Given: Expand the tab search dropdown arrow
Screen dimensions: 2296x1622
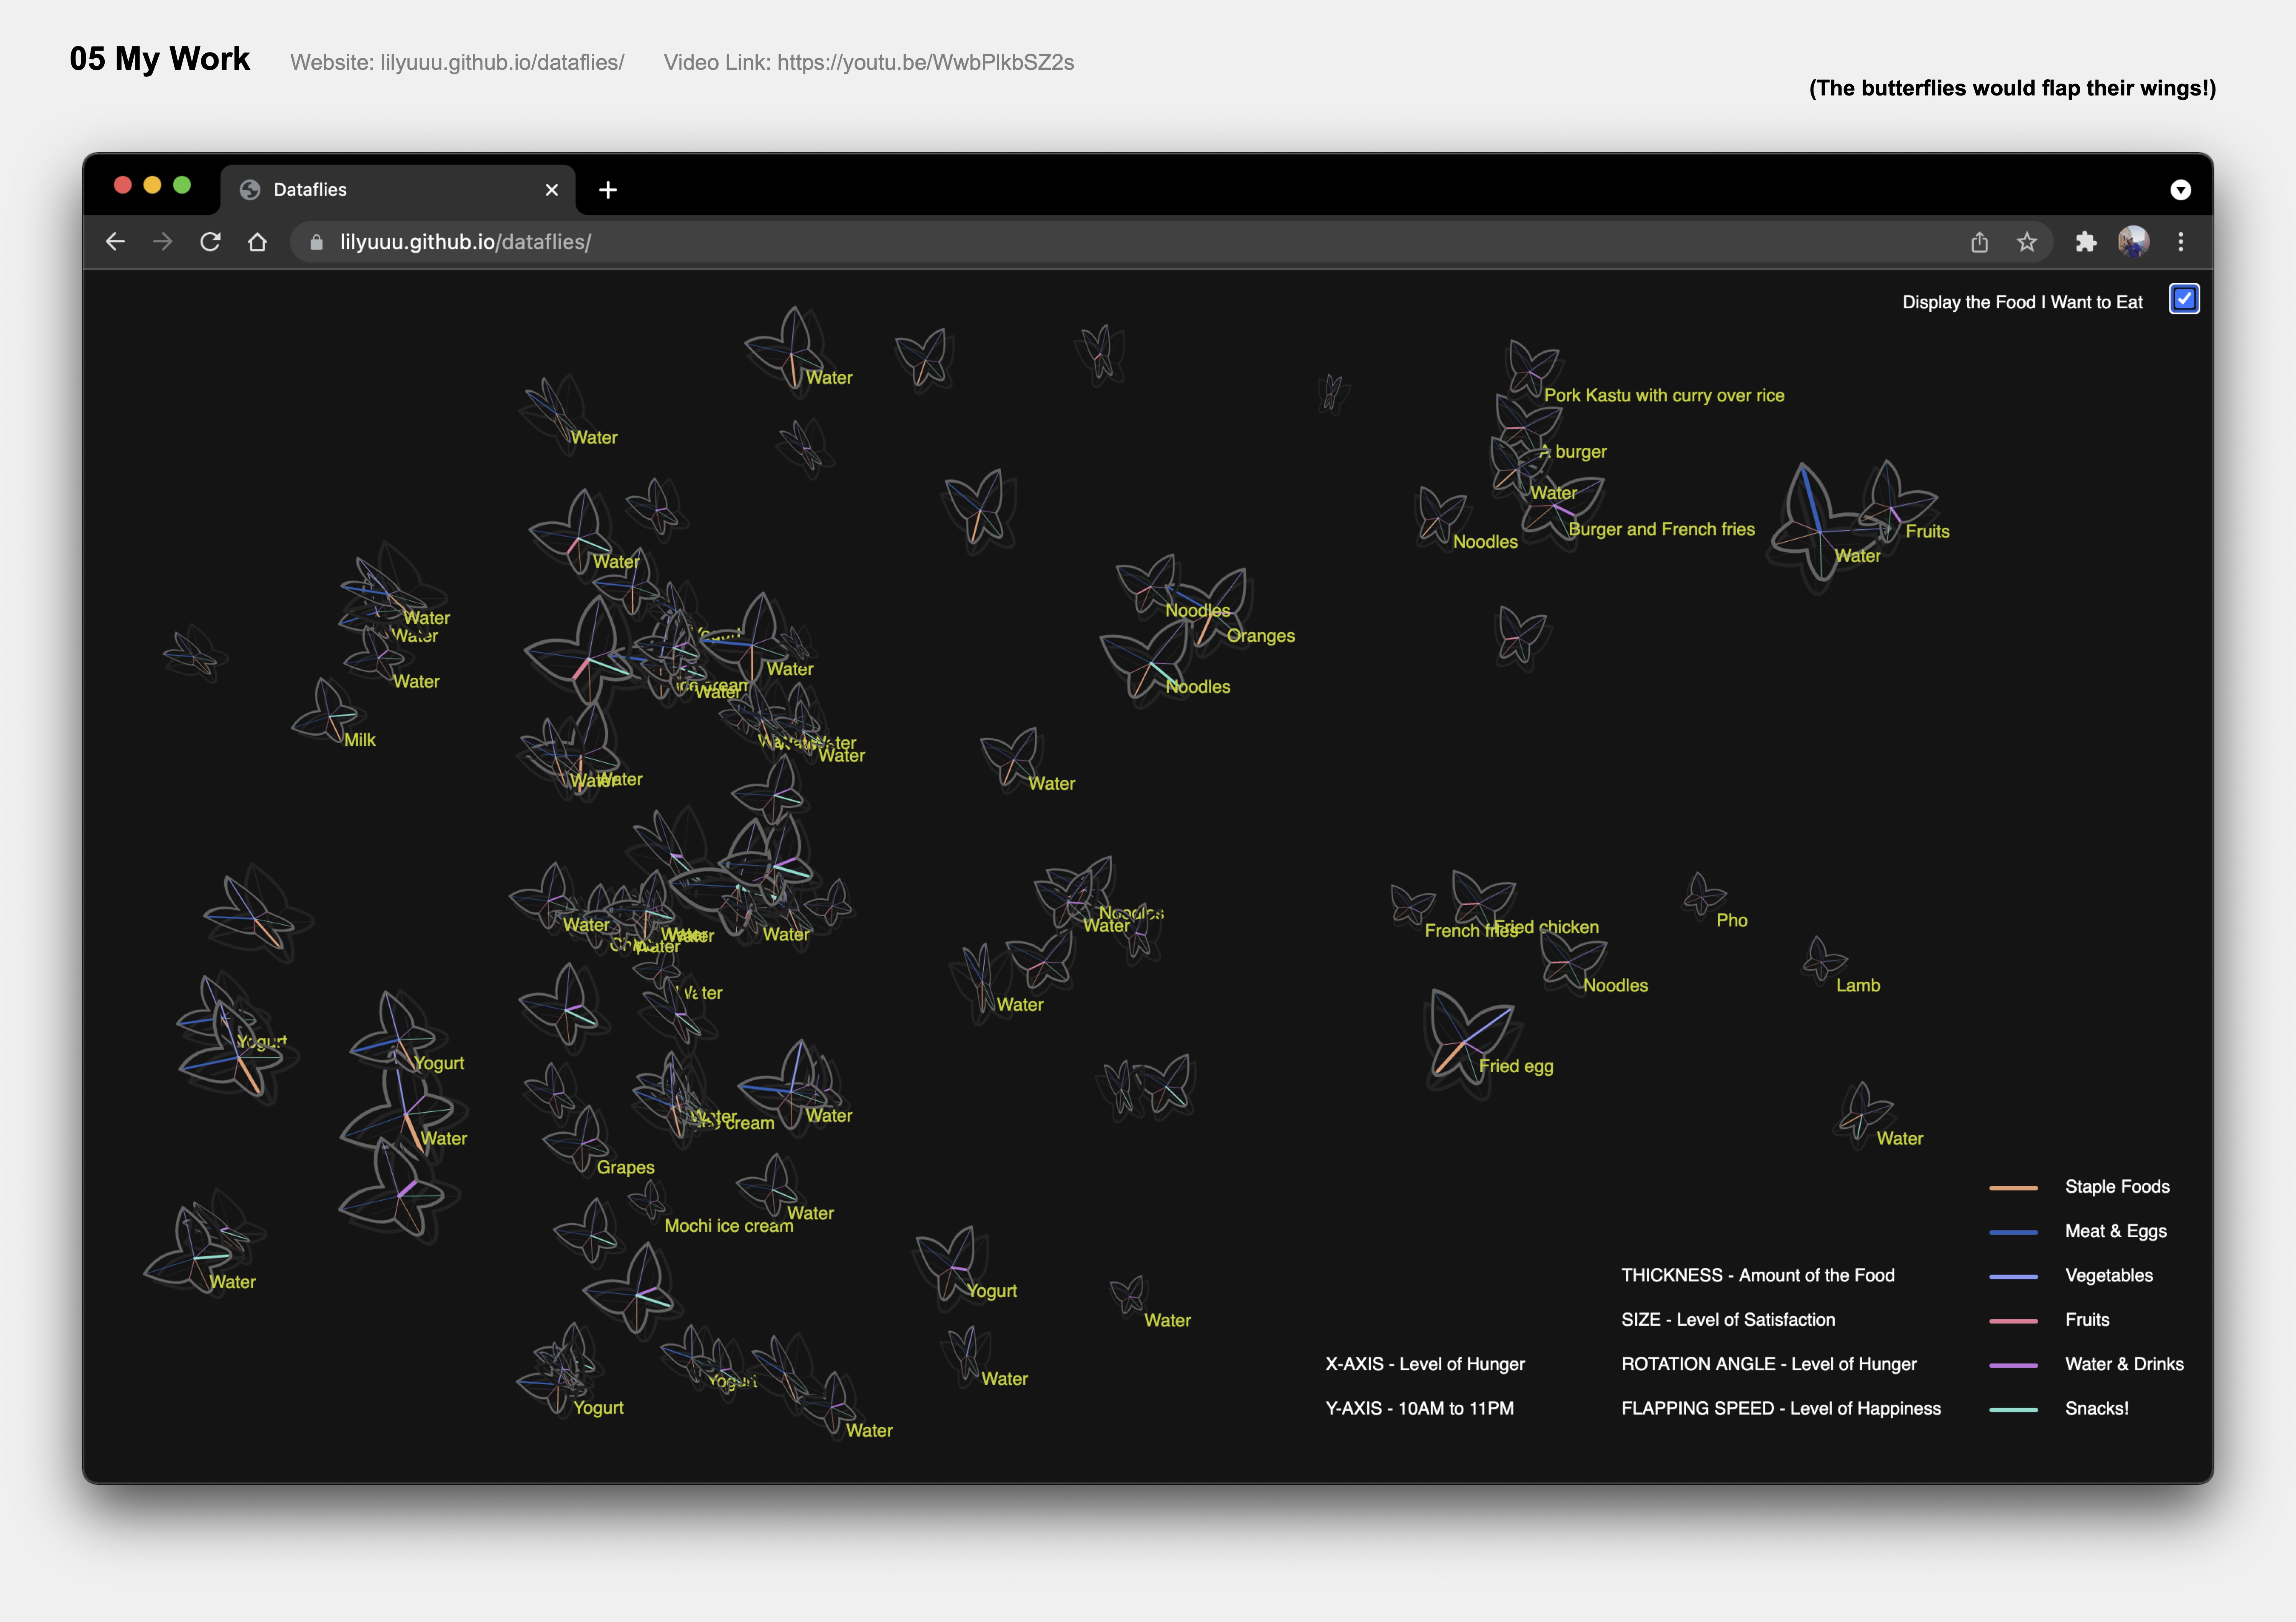Looking at the screenshot, I should point(2180,190).
